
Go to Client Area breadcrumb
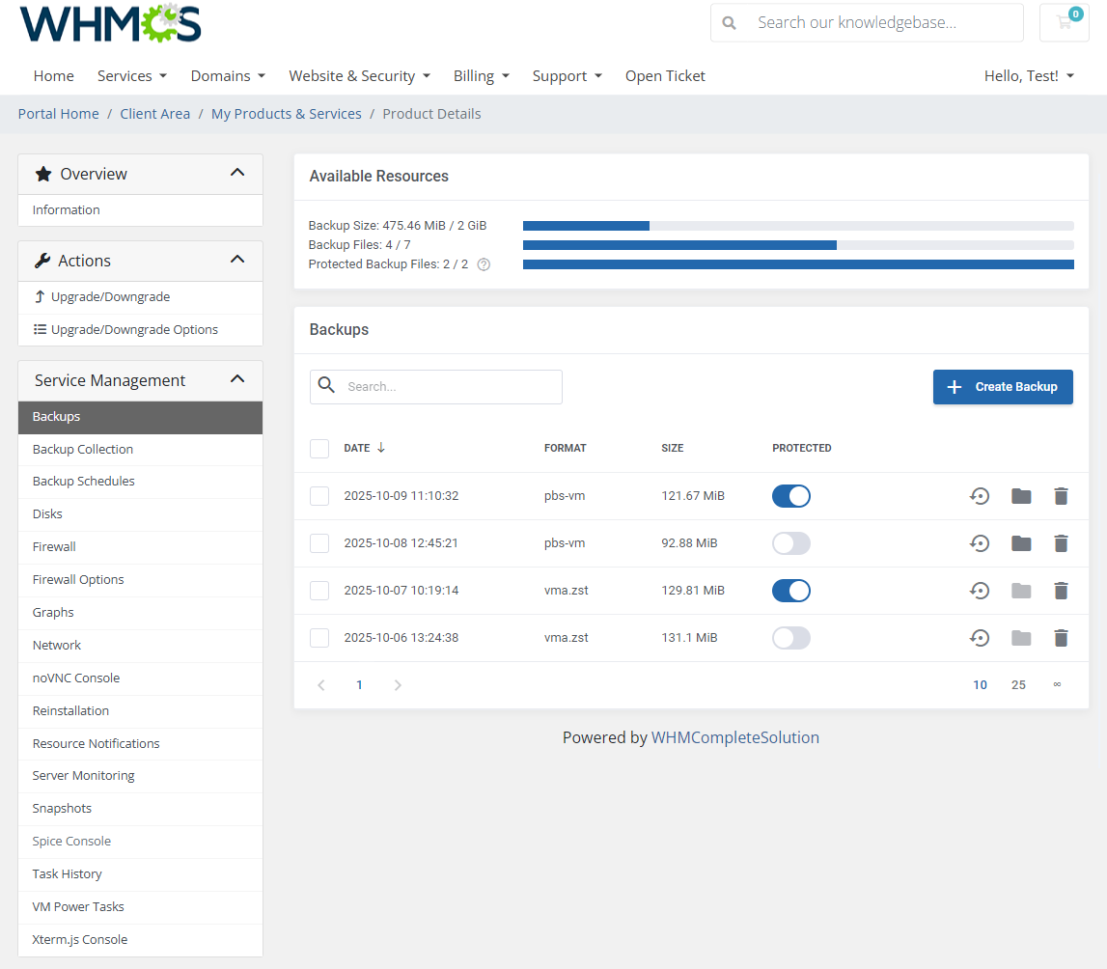point(154,114)
